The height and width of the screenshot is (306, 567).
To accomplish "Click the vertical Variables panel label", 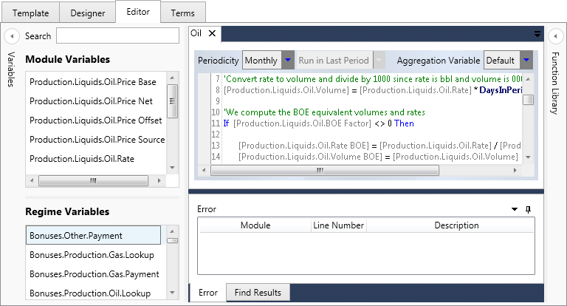I will [x=11, y=69].
